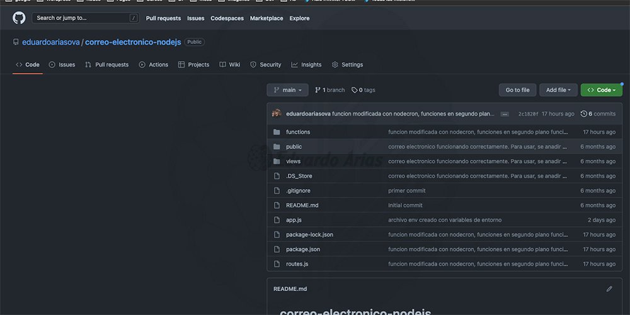Image resolution: width=630 pixels, height=315 pixels.
Task: Open 'primer commit' commit message
Action: pos(406,191)
